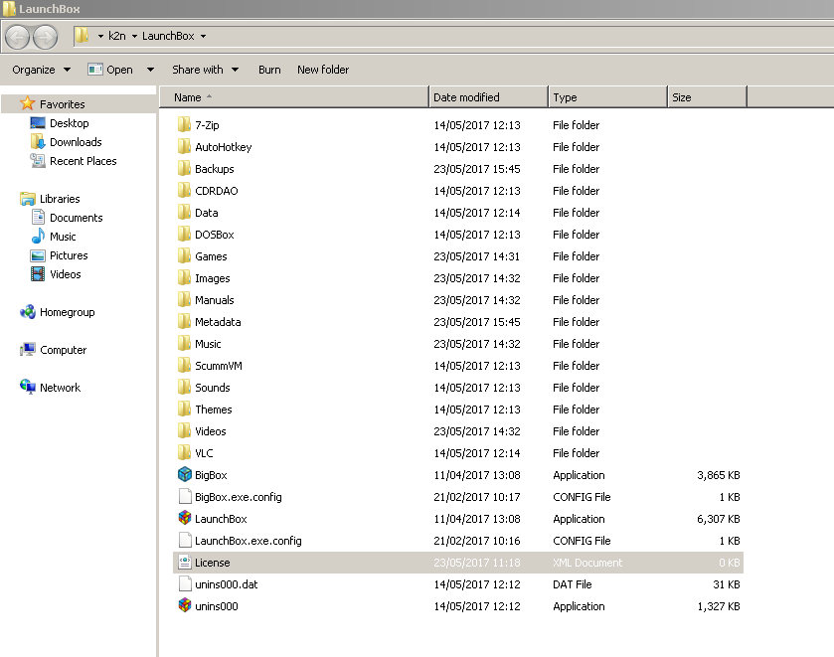The height and width of the screenshot is (657, 834).
Task: Expand the dropdown arrow after LaunchBox breadcrumb
Action: coord(203,36)
